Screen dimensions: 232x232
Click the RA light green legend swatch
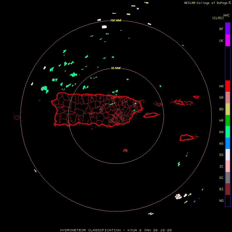[228, 132]
